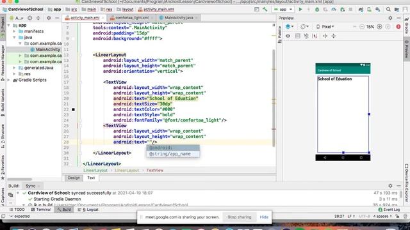
Task: Run the app with the green play button
Action: pyautogui.click(x=300, y=10)
